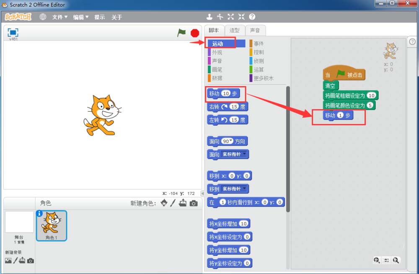Select the Shrink sprite tool
The width and height of the screenshot is (419, 274).
[x=241, y=17]
